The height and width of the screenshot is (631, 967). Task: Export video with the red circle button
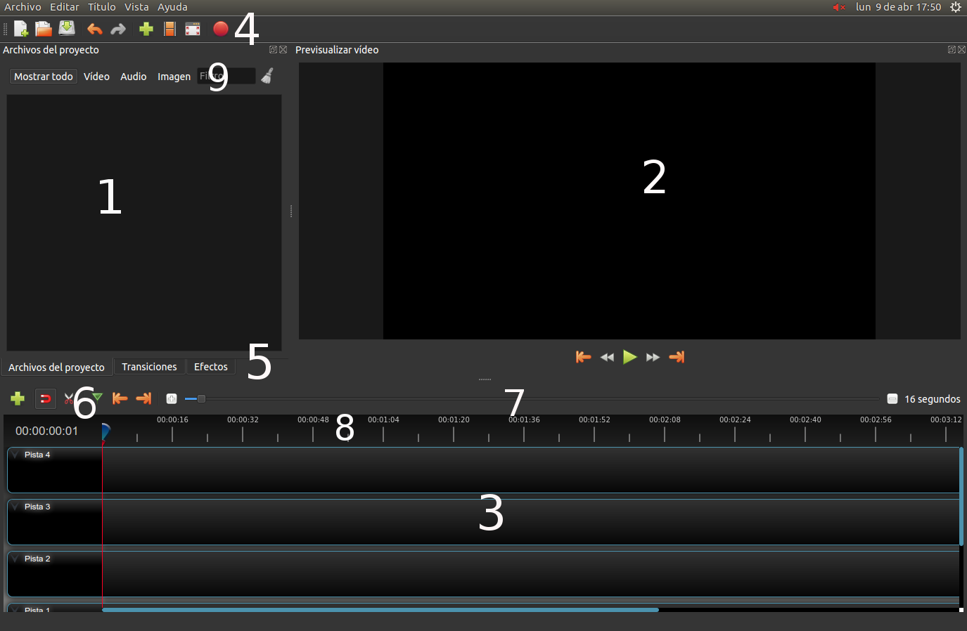[221, 28]
